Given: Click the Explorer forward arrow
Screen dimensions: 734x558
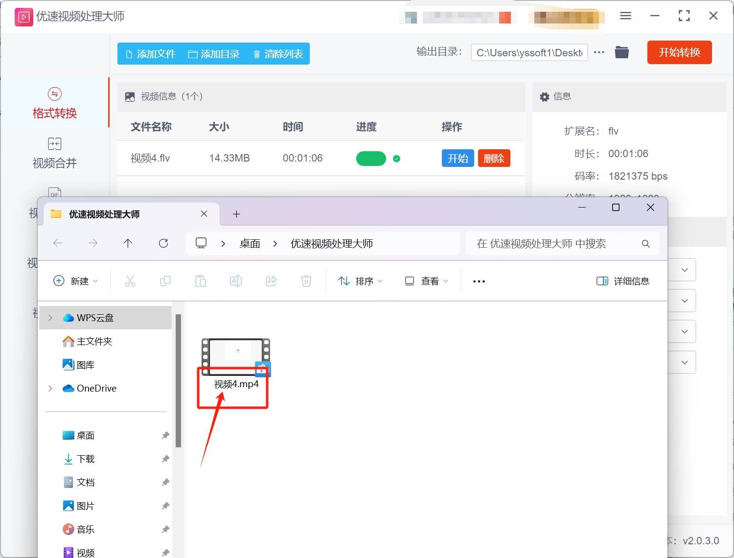Looking at the screenshot, I should [93, 243].
